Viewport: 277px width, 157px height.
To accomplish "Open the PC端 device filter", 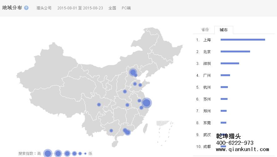I will pos(126,8).
